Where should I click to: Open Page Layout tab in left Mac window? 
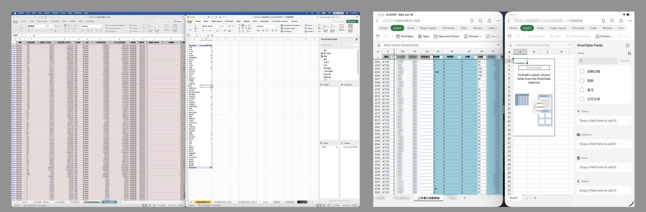pyautogui.click(x=42, y=21)
